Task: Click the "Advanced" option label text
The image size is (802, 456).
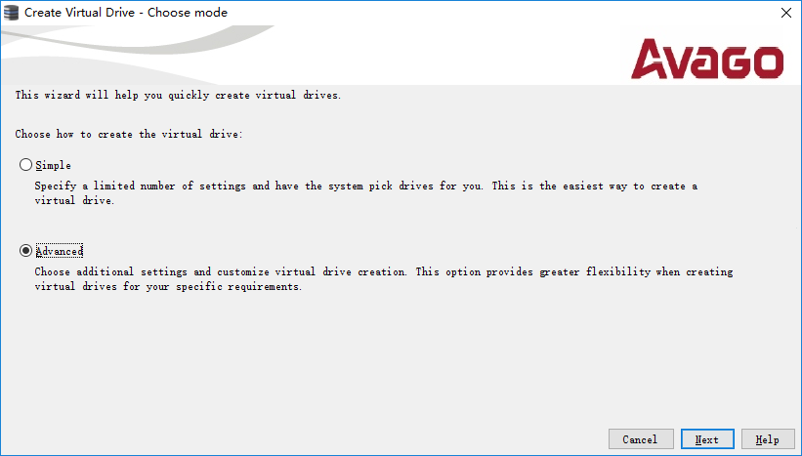Action: pos(59,251)
